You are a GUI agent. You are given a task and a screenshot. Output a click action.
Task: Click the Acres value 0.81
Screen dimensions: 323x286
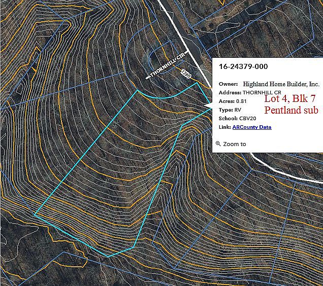pos(241,101)
